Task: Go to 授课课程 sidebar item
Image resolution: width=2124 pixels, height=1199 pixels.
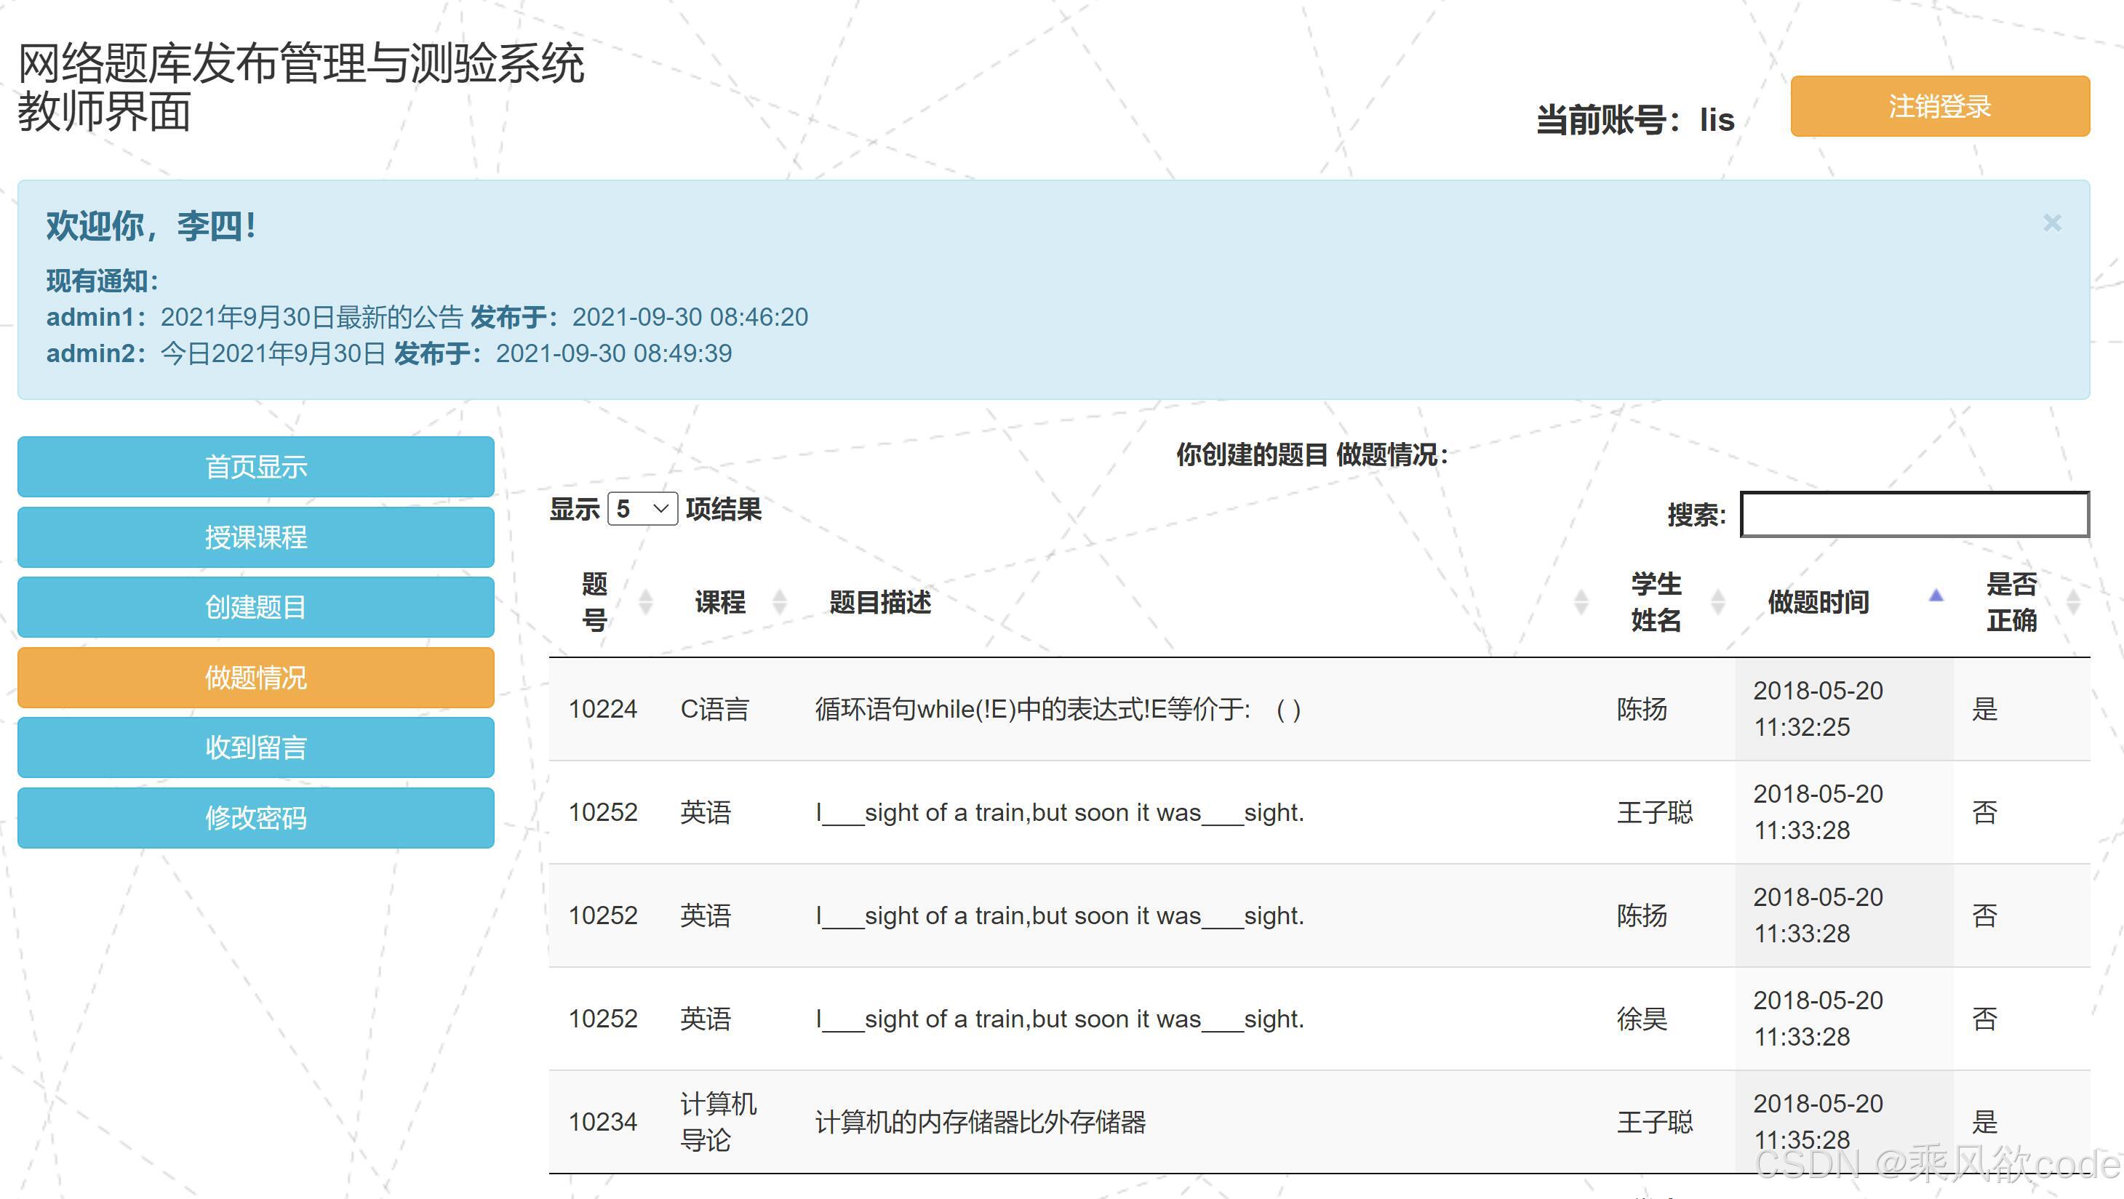Action: click(x=255, y=537)
